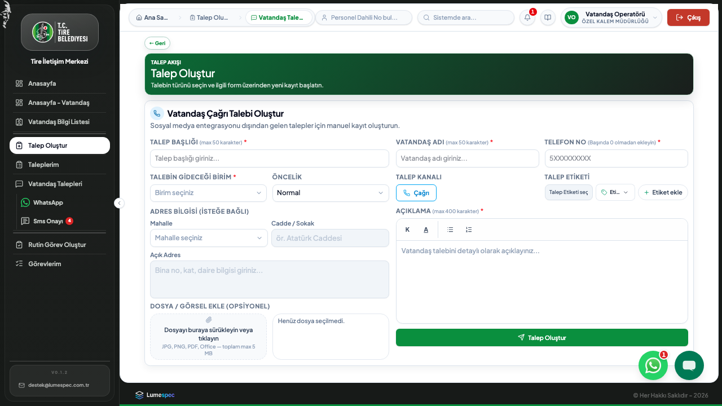
Task: Click the destek@lumespec.com.tr email link
Action: tap(59, 385)
